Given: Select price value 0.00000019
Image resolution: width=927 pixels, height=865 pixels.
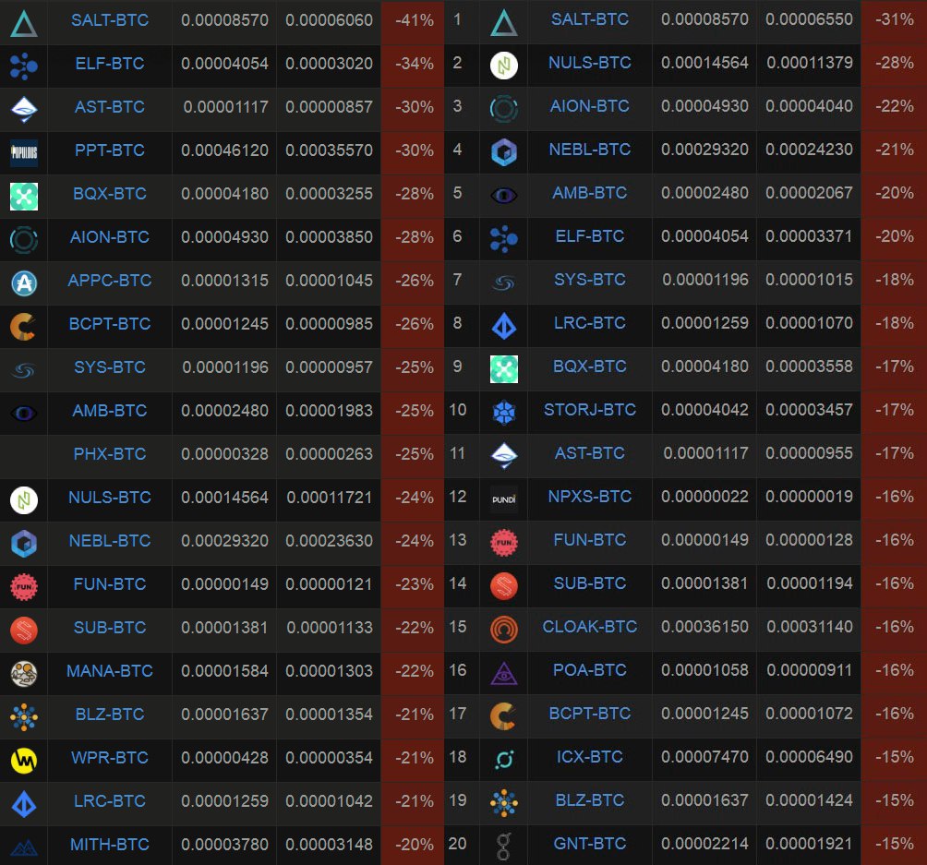Looking at the screenshot, I should pos(810,497).
